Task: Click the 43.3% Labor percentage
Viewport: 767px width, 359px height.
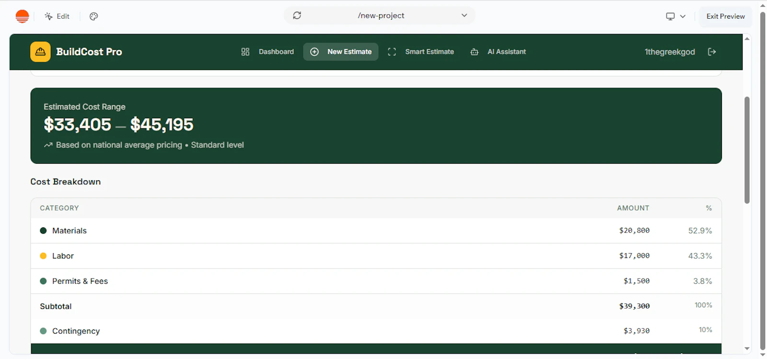Action: pyautogui.click(x=700, y=256)
